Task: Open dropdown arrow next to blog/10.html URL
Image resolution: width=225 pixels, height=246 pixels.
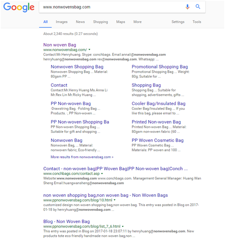Action: [115, 200]
